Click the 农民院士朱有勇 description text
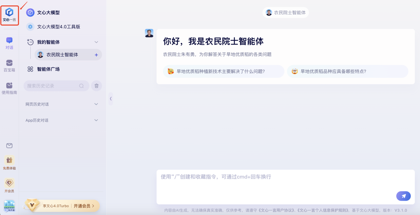420x215 pixels. [x=217, y=54]
